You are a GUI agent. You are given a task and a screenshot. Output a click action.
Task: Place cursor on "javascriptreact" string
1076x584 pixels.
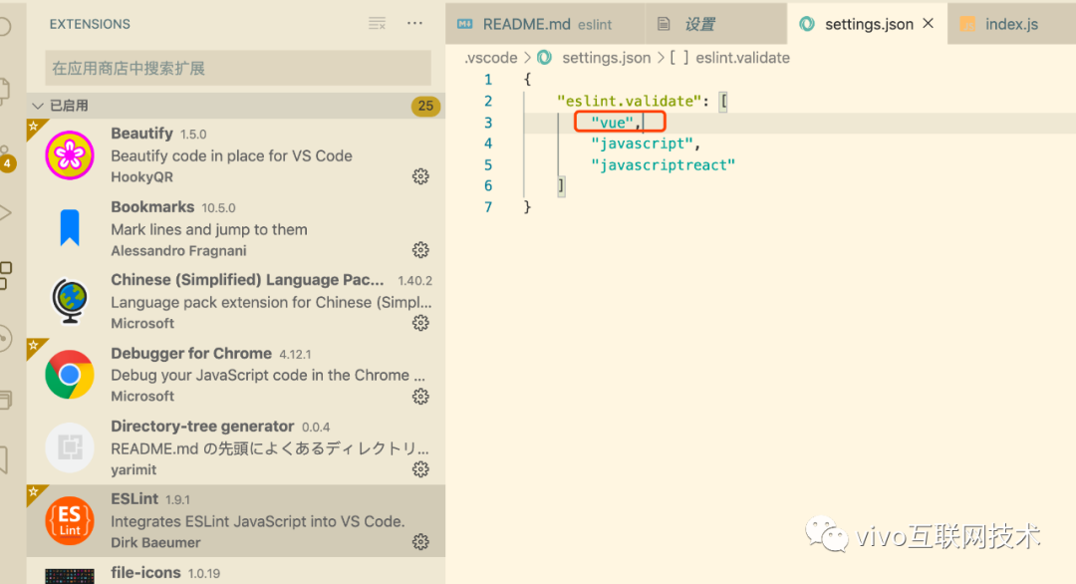point(663,164)
